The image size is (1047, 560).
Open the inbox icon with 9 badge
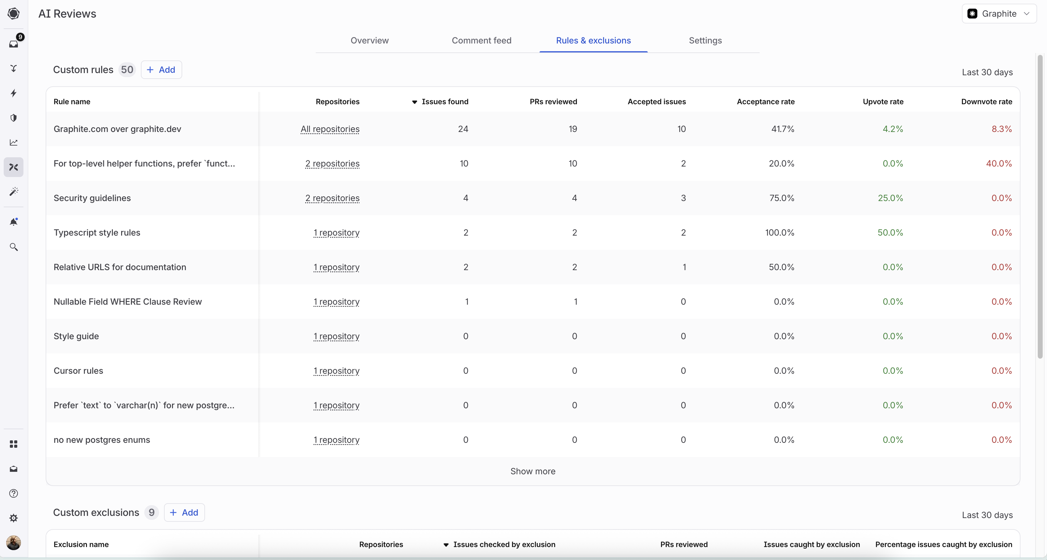pos(14,43)
